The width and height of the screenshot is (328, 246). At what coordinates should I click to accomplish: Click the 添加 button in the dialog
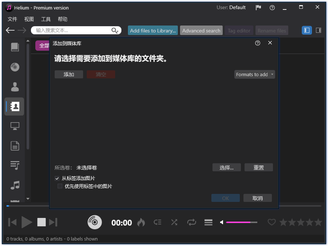69,74
